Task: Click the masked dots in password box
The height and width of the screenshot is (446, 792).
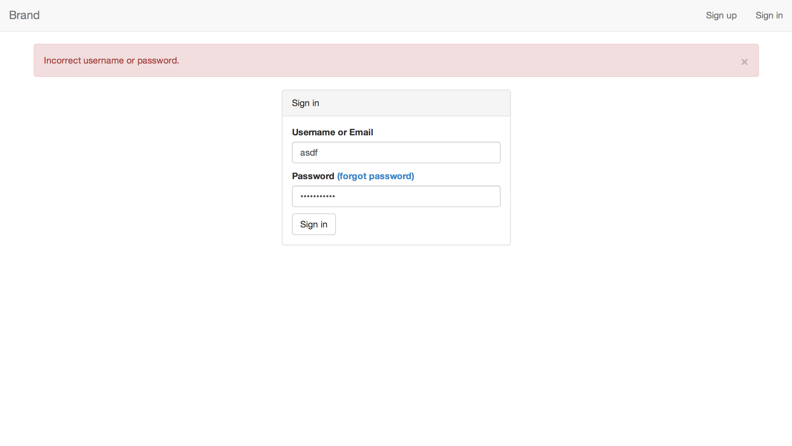Action: tap(317, 196)
